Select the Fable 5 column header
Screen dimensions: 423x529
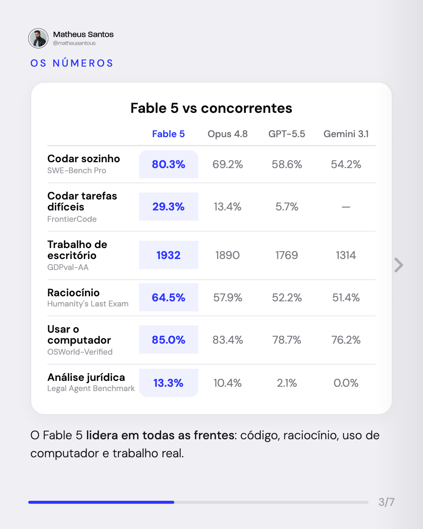point(168,134)
